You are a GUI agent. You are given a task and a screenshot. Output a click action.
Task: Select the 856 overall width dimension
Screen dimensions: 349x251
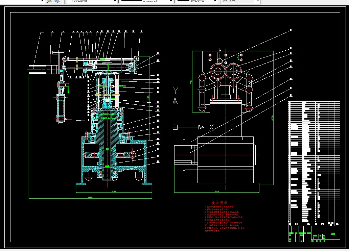coord(90,197)
